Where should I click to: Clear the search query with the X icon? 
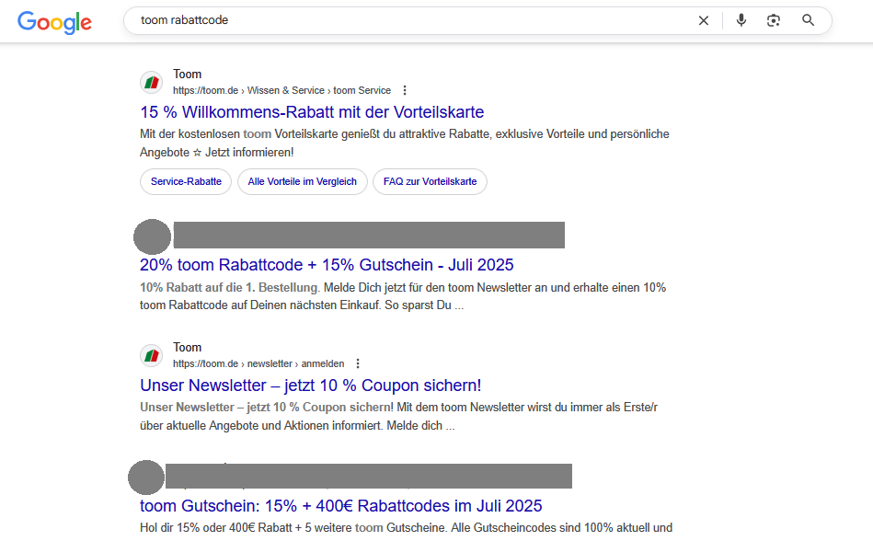tap(704, 20)
